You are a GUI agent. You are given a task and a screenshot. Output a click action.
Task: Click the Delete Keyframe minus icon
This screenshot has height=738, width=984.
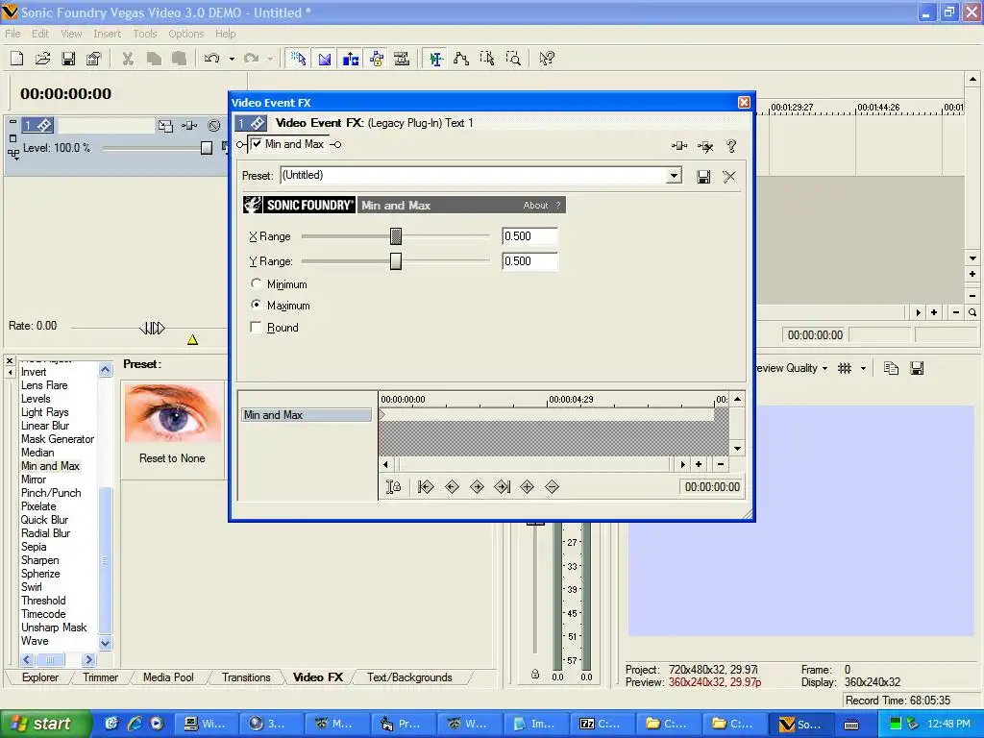553,487
